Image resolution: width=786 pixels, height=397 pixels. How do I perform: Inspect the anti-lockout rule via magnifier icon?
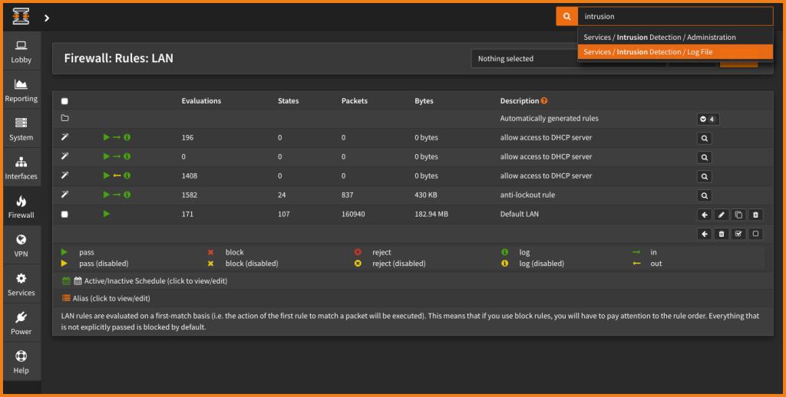click(704, 195)
